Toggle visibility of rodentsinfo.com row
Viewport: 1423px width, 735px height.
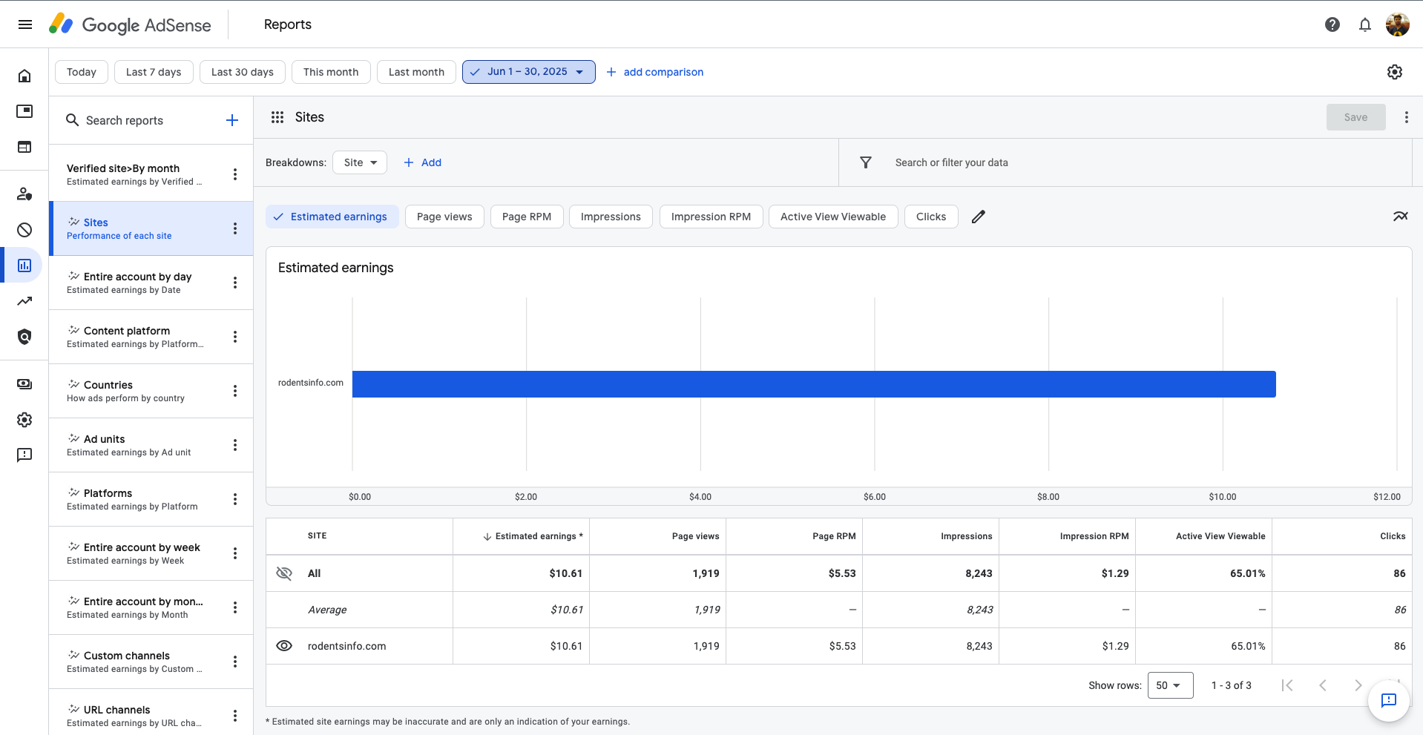tap(284, 646)
